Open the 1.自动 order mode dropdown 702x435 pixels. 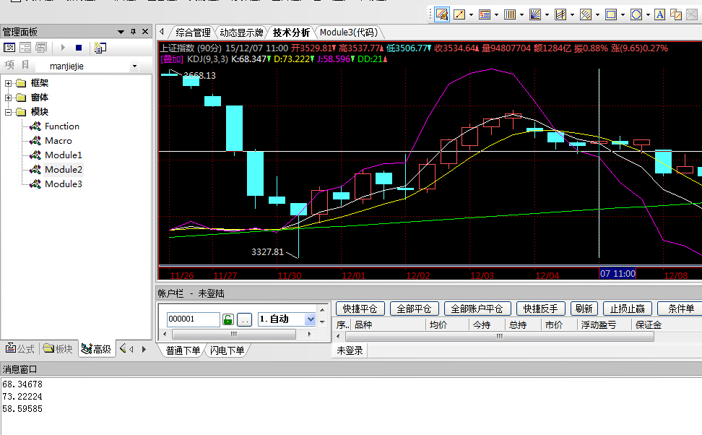click(x=311, y=319)
